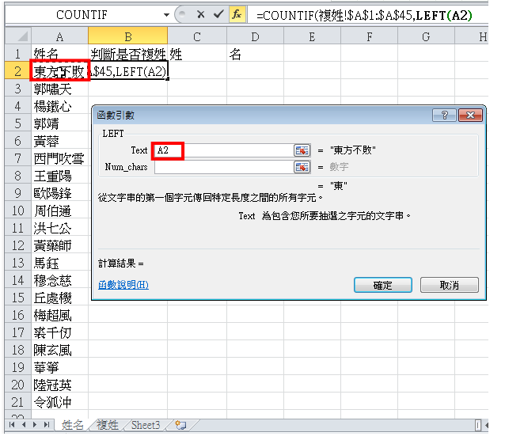This screenshot has width=505, height=440.
Task: Select row 1 header
Action: (x=18, y=54)
